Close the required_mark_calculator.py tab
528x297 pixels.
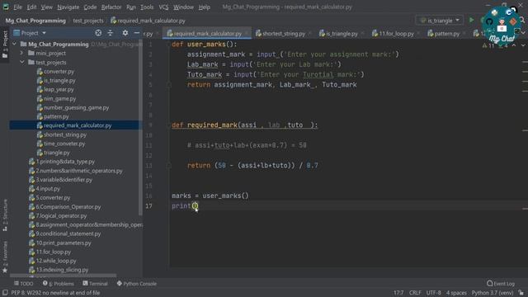click(247, 33)
